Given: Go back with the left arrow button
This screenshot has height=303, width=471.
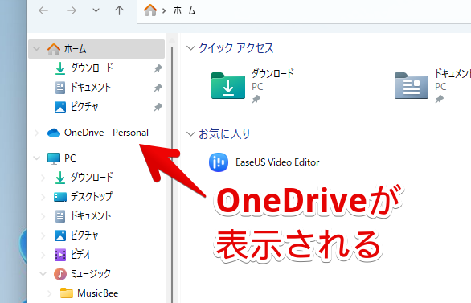Looking at the screenshot, I should (x=43, y=10).
